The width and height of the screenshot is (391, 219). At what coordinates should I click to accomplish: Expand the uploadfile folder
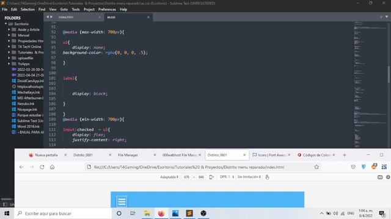click(9, 58)
